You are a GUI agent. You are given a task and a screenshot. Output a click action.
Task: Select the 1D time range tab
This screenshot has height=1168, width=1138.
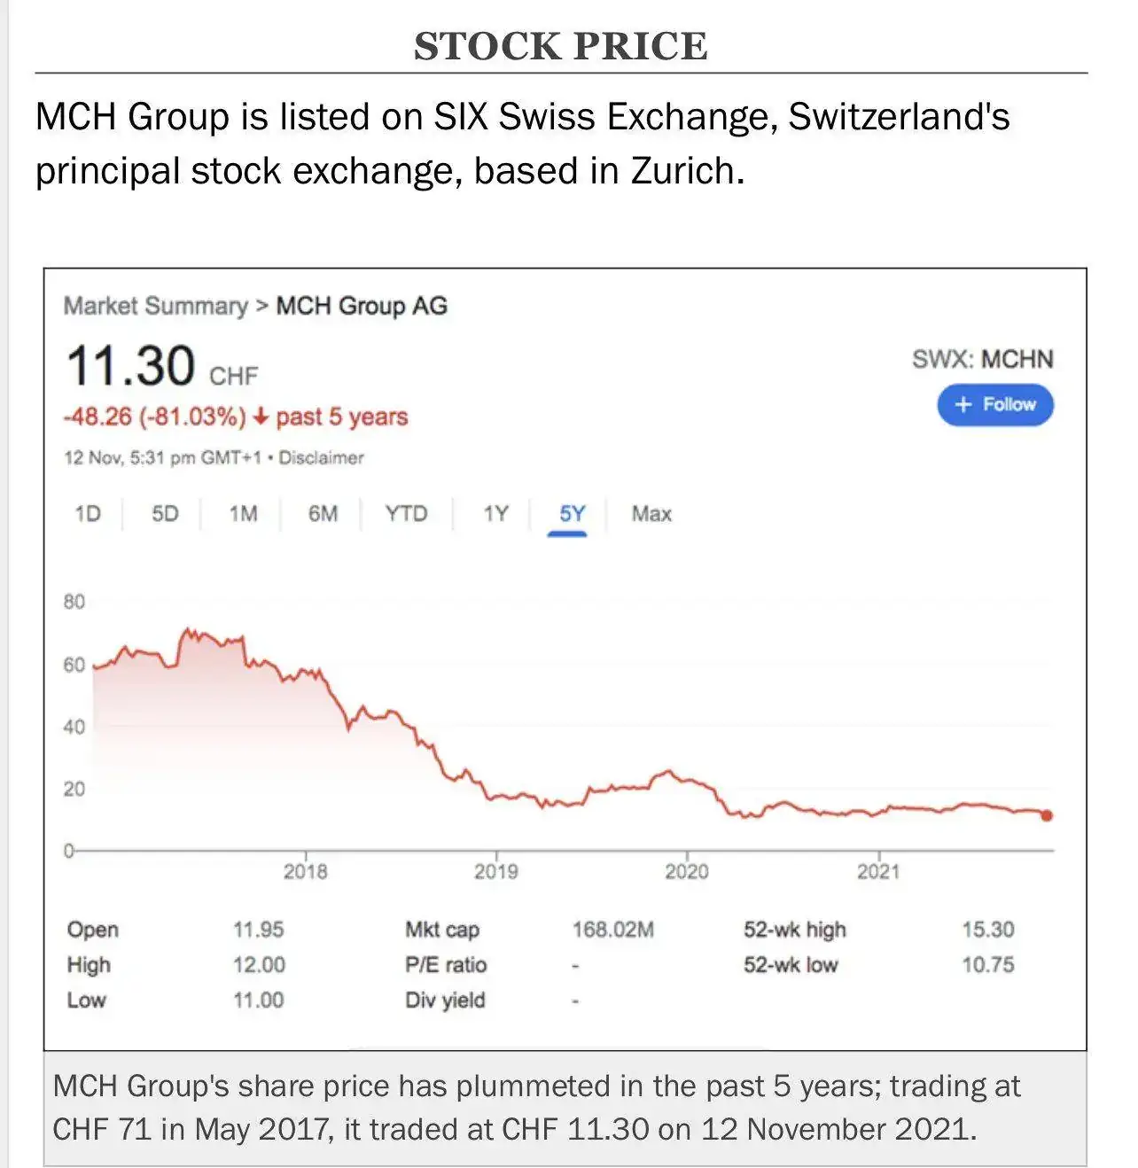coord(88,514)
